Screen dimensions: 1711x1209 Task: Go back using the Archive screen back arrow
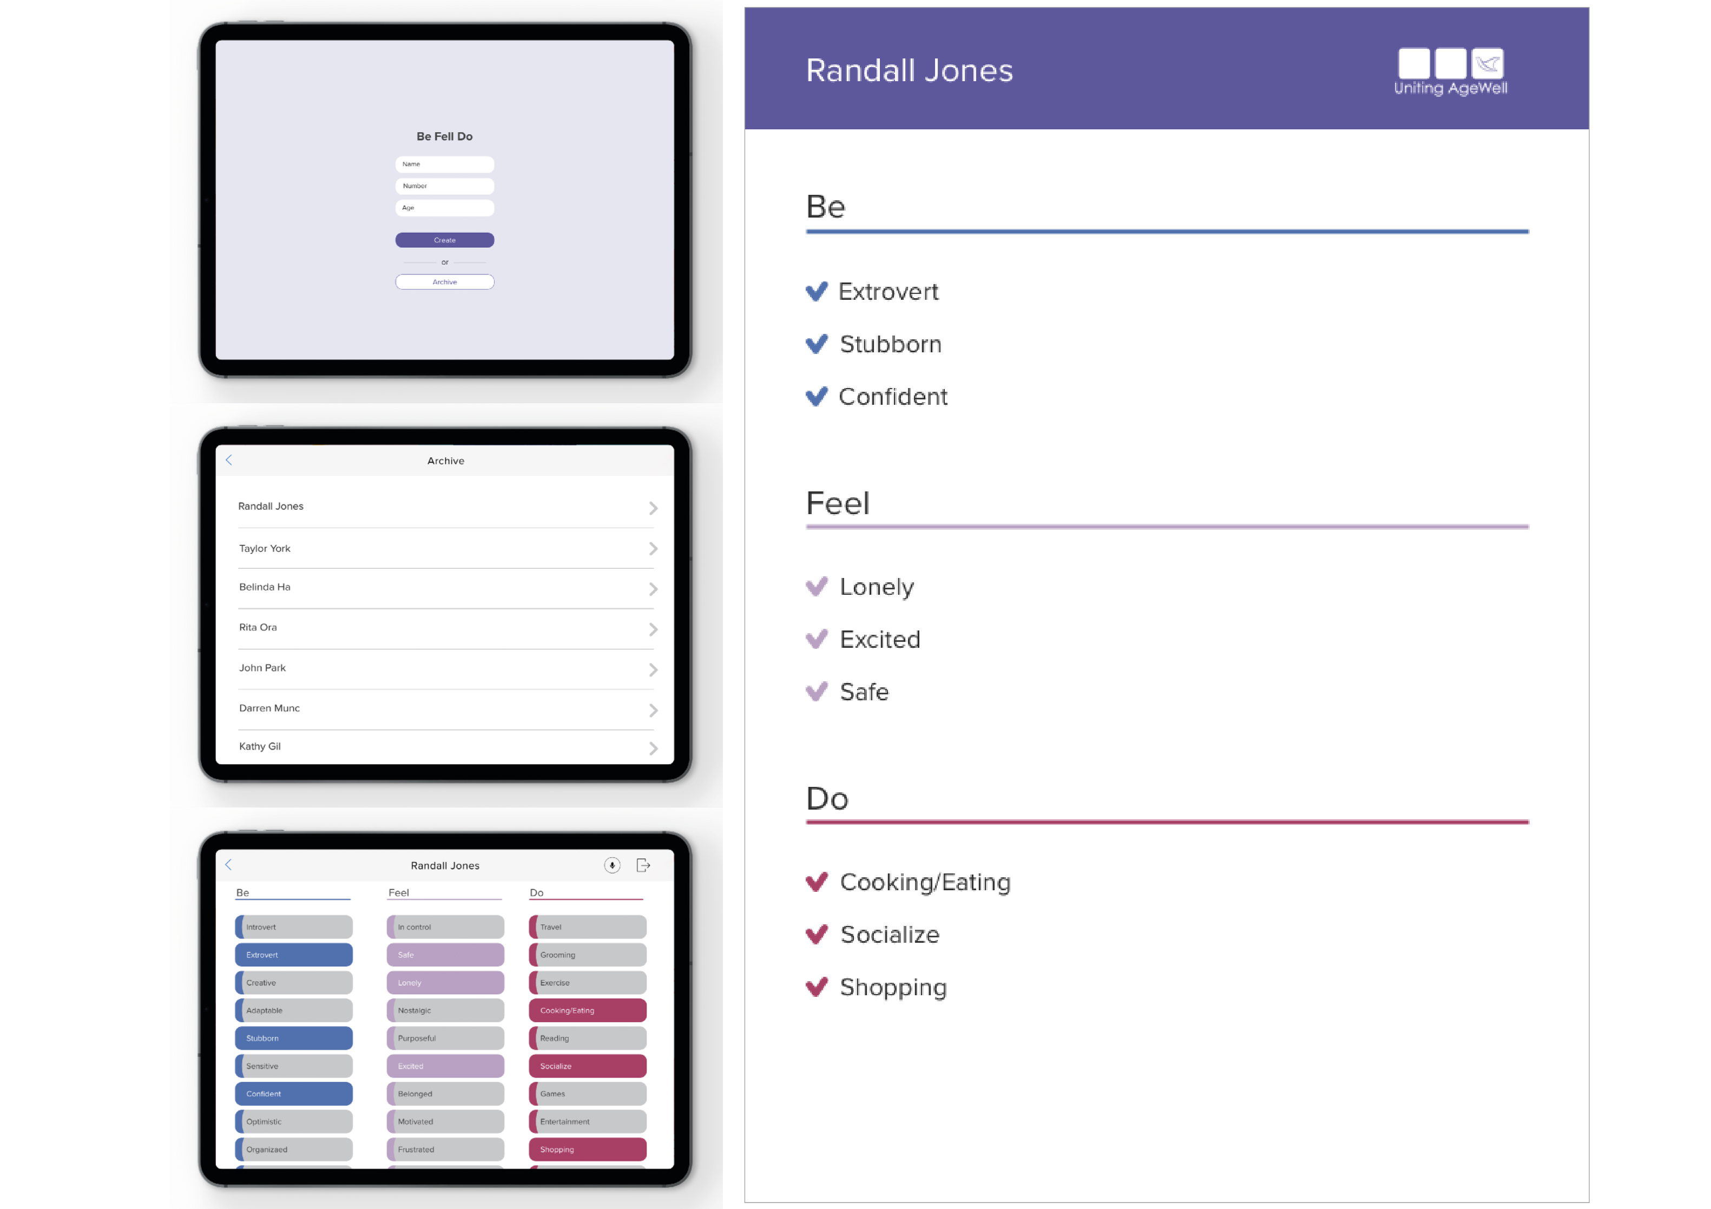[x=229, y=460]
